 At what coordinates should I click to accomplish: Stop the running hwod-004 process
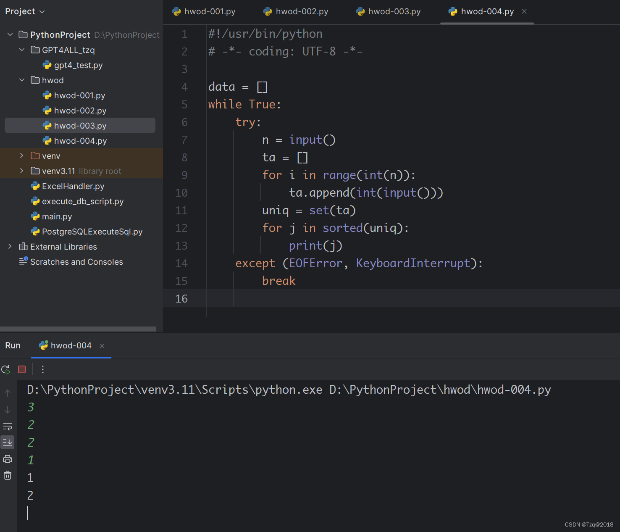pos(22,369)
